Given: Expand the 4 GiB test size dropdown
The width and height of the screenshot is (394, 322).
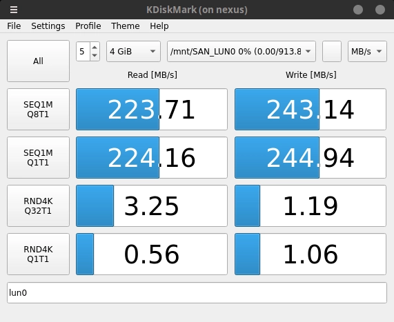Looking at the screenshot, I should (x=133, y=52).
